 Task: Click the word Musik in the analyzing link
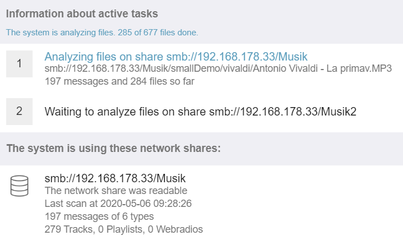click(293, 57)
